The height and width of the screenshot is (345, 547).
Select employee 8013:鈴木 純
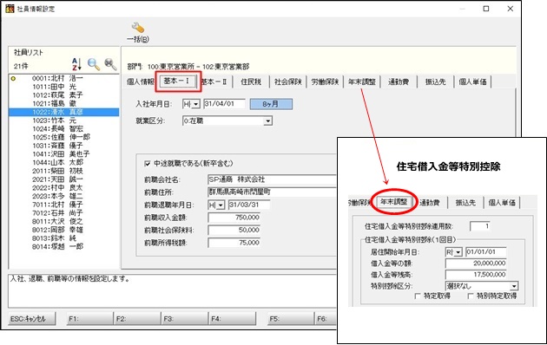coord(54,238)
